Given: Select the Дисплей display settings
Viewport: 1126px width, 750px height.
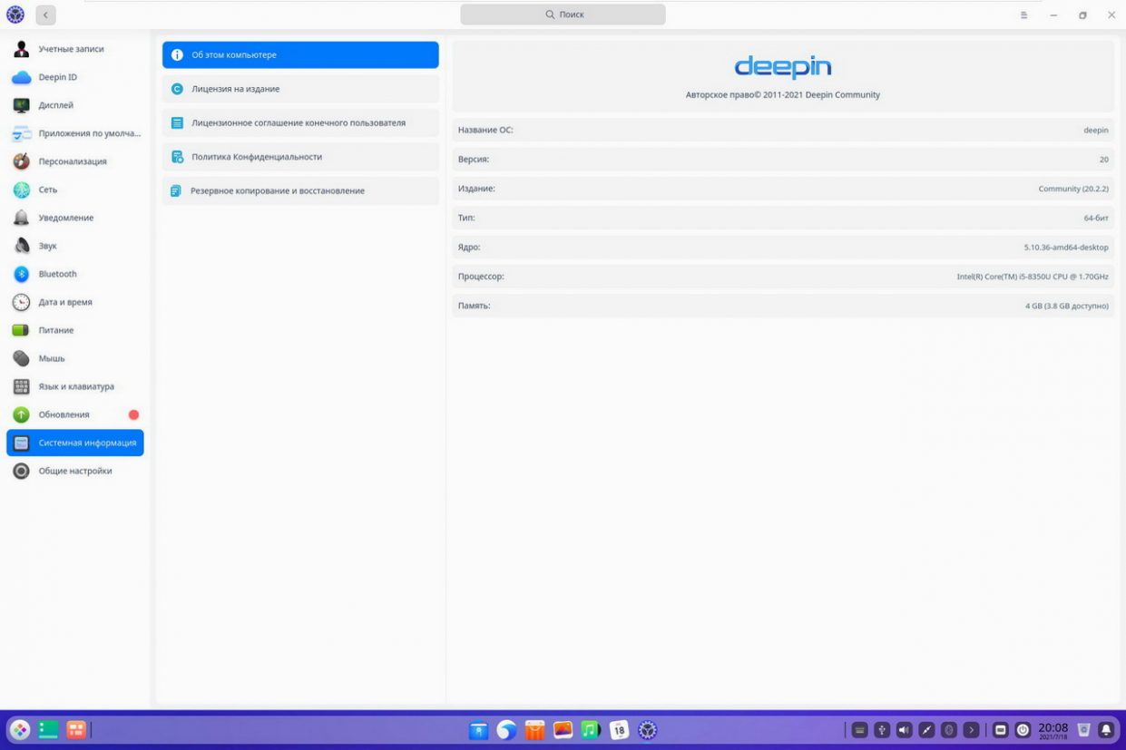Looking at the screenshot, I should click(55, 105).
